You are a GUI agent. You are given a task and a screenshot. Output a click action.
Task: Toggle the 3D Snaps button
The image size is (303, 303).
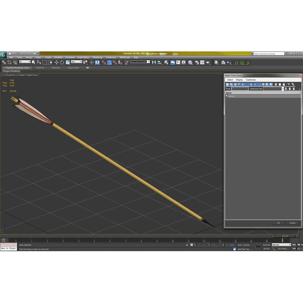point(104,62)
